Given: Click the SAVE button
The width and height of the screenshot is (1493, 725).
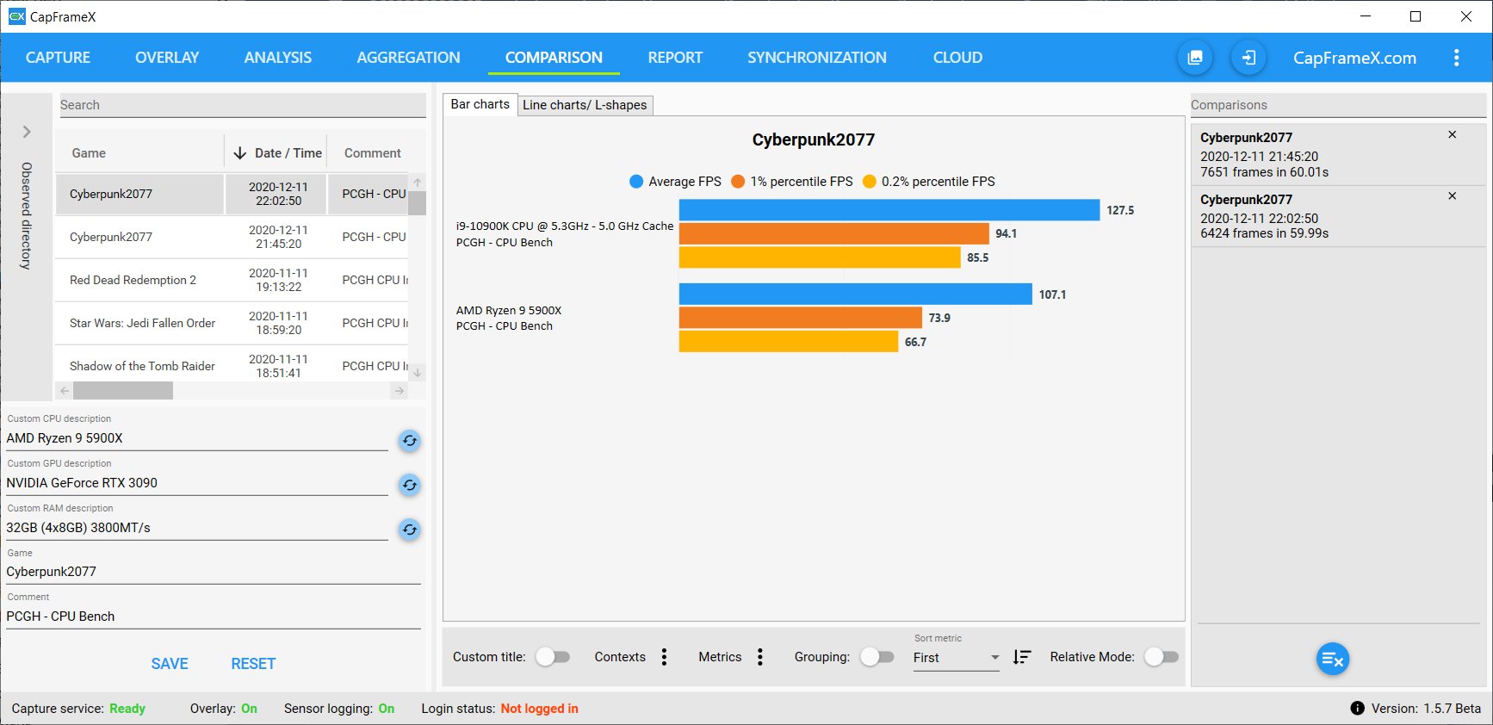Looking at the screenshot, I should pos(170,664).
